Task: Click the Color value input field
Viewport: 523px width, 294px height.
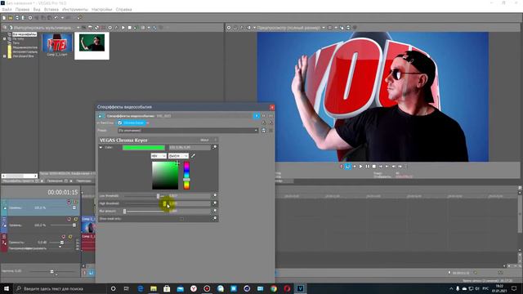Action: click(x=190, y=147)
